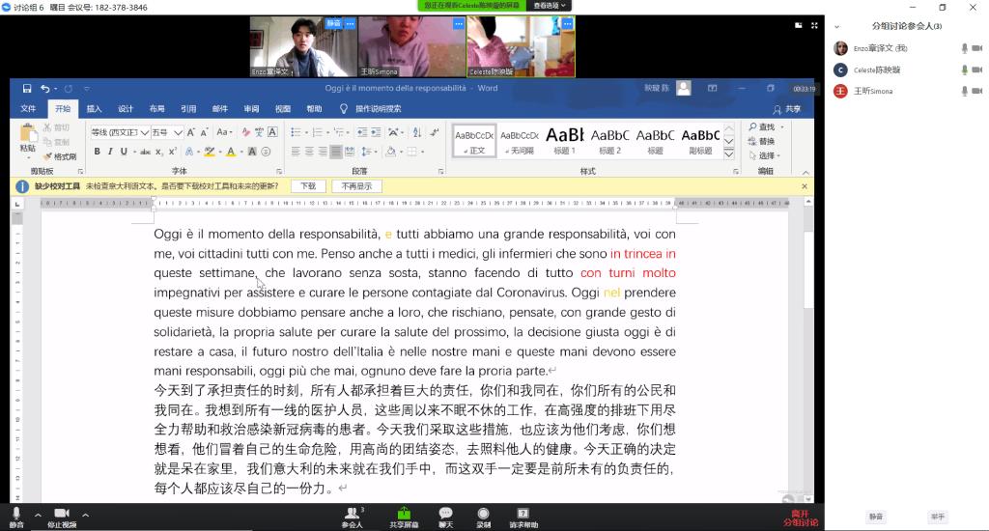Apply superscript formatting

click(172, 152)
